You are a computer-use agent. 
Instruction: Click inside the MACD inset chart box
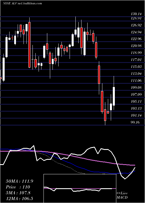(x=80, y=188)
